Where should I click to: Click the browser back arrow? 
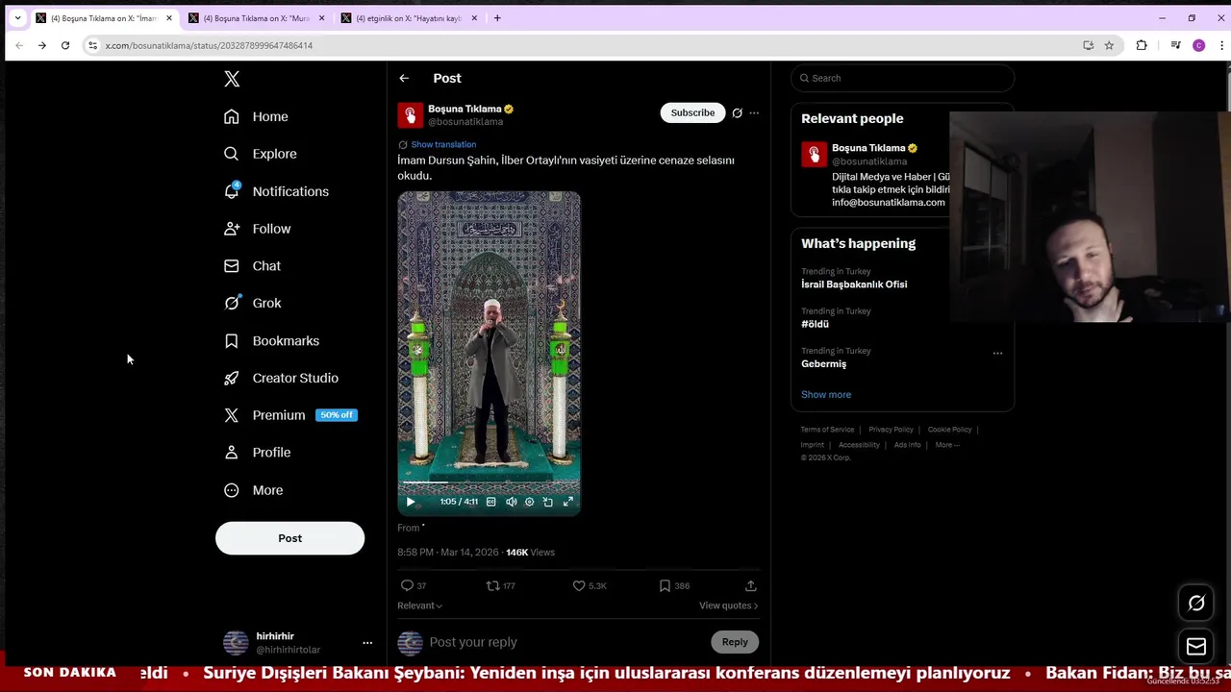coord(19,45)
